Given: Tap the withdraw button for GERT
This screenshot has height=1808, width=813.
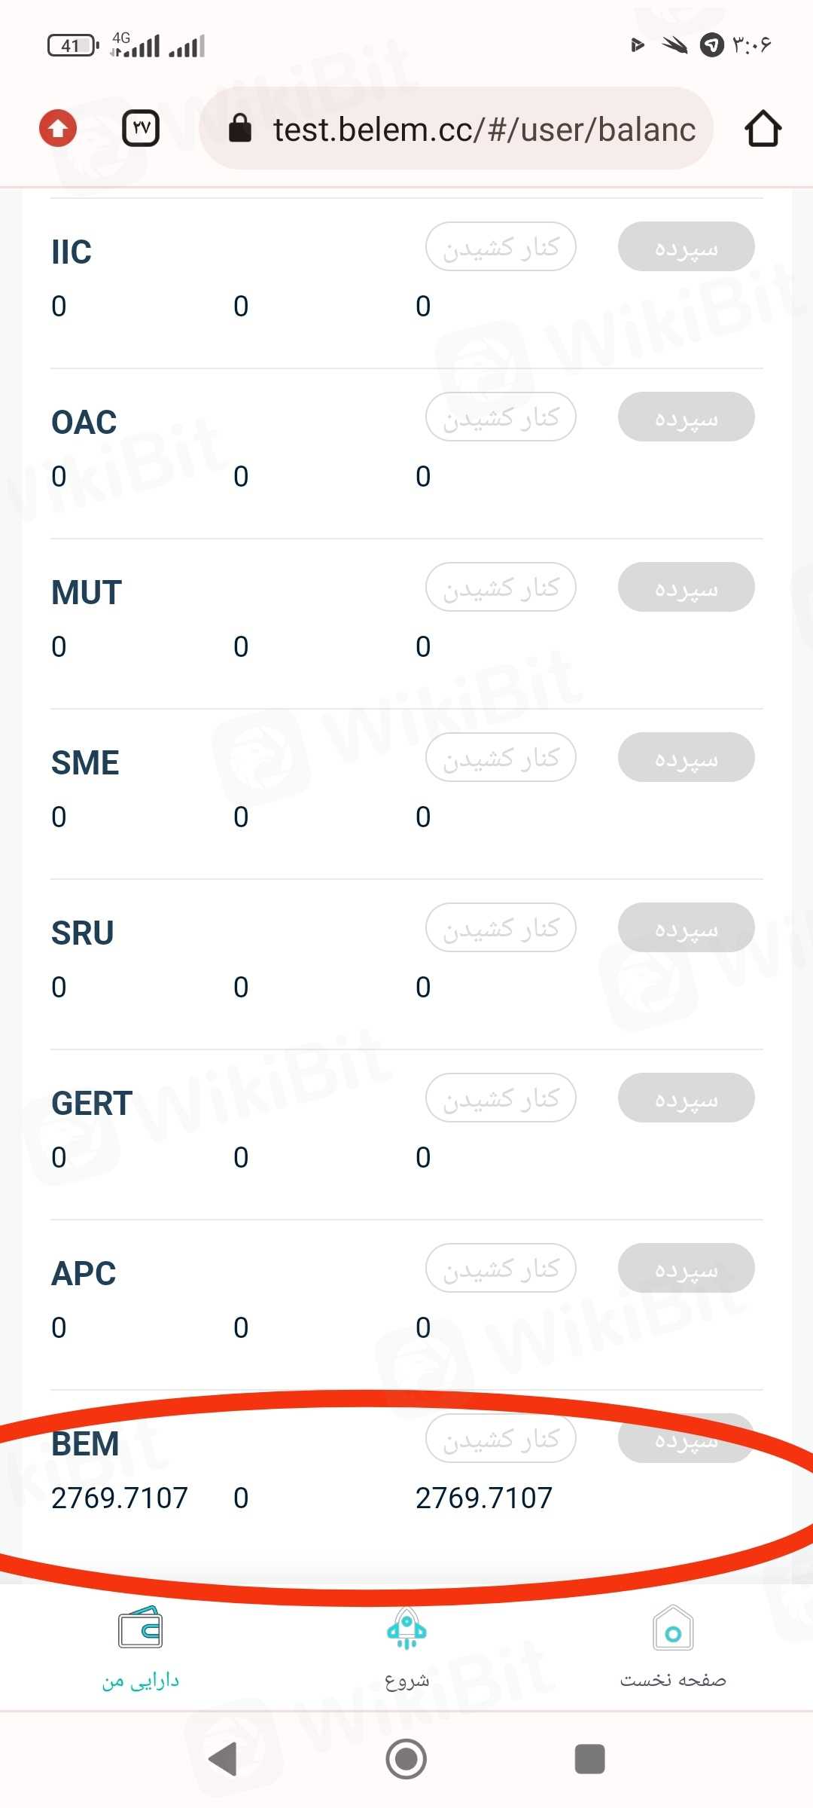Looking at the screenshot, I should tap(501, 1098).
